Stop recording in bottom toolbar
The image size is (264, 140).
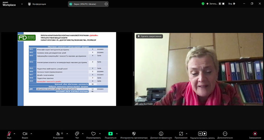tap(205, 134)
